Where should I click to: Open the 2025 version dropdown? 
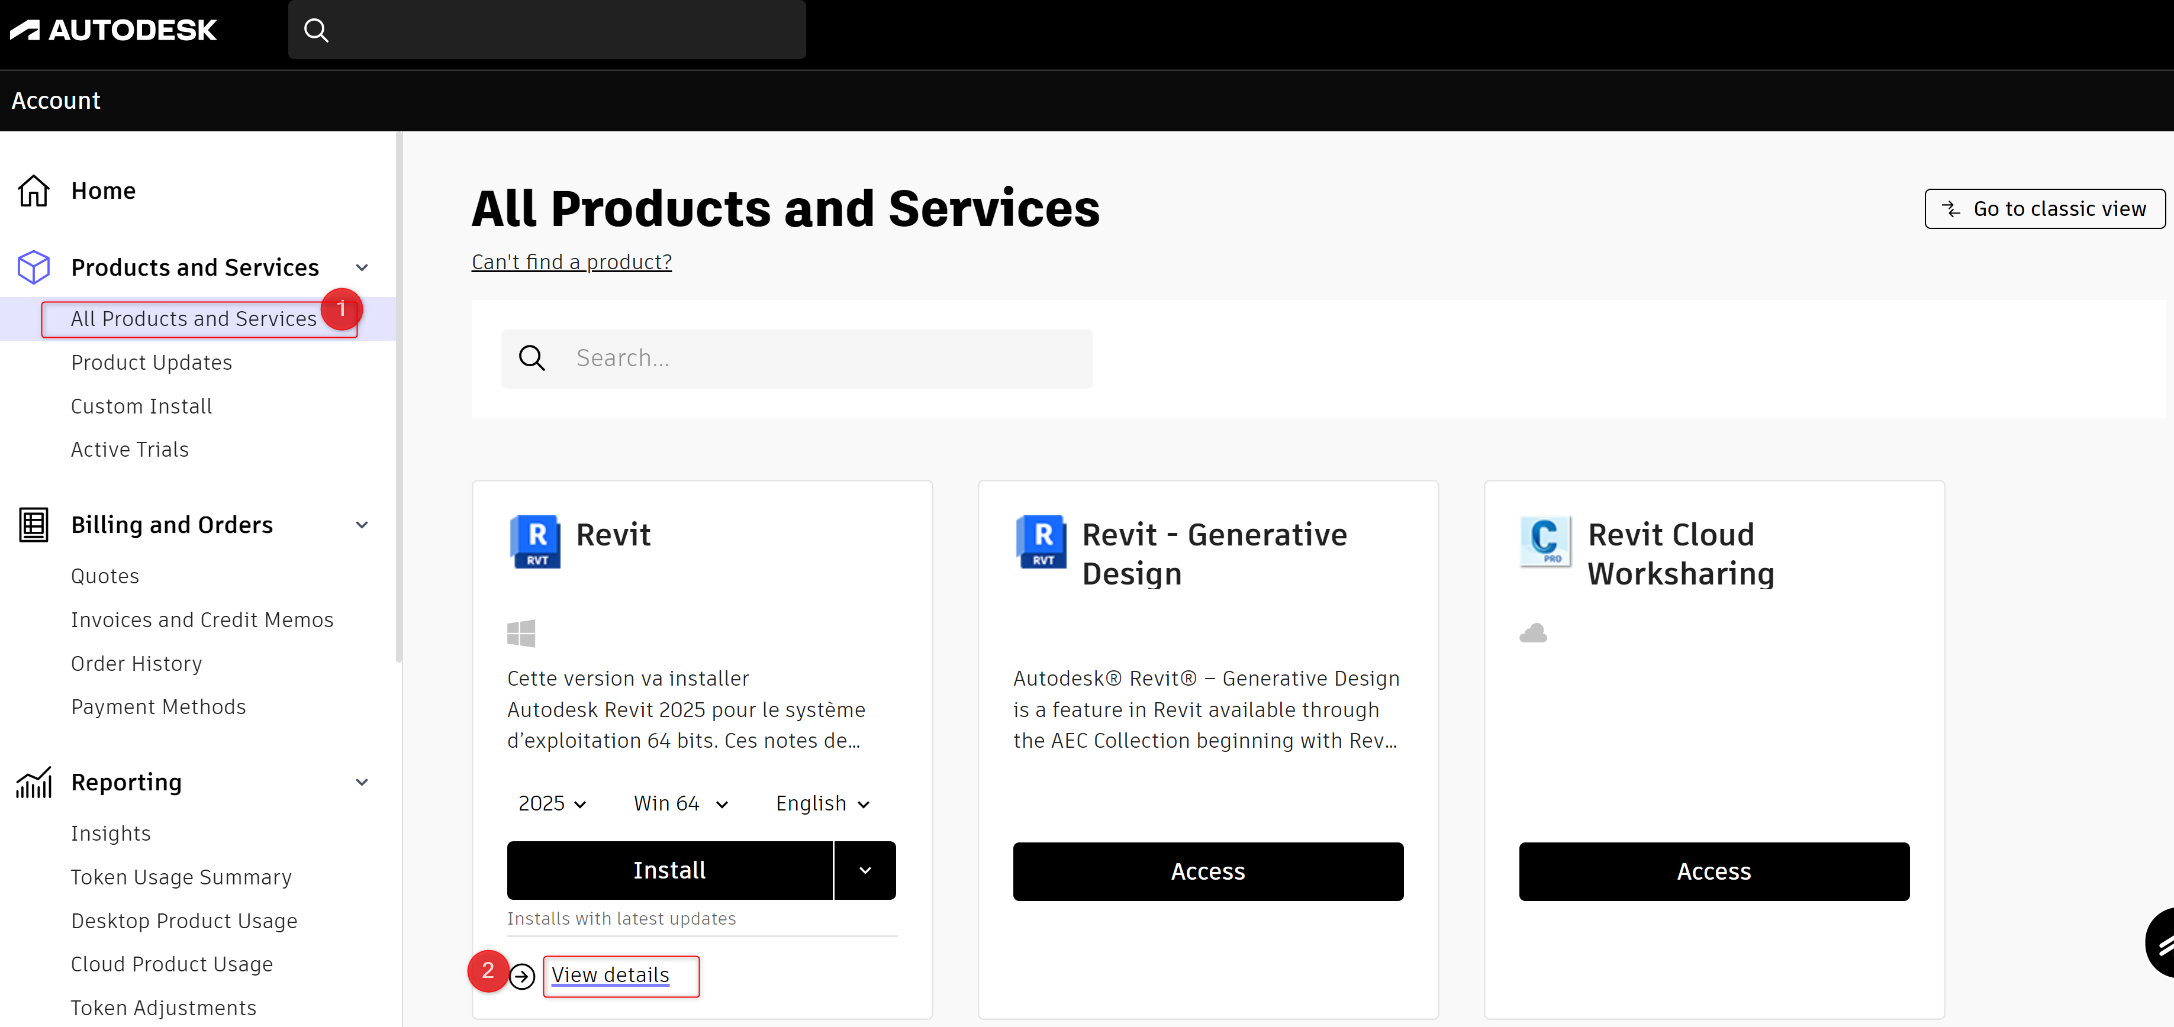point(552,803)
